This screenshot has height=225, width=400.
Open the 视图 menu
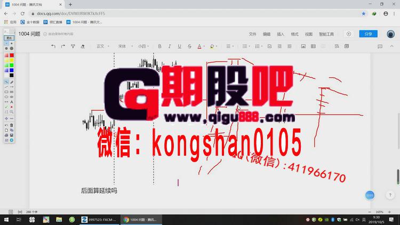click(309, 34)
